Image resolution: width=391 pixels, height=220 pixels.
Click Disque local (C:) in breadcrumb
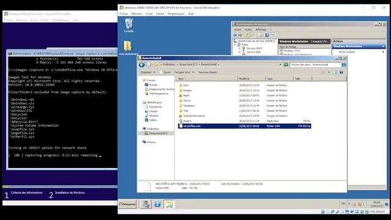[188, 65]
